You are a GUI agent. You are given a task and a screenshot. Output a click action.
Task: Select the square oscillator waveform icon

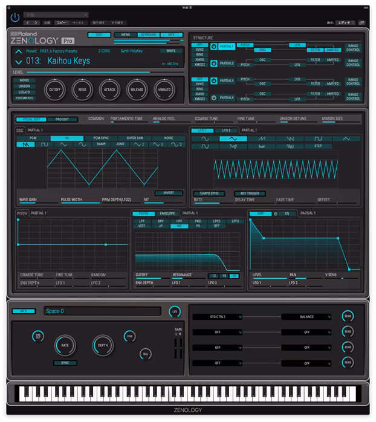tap(44, 144)
